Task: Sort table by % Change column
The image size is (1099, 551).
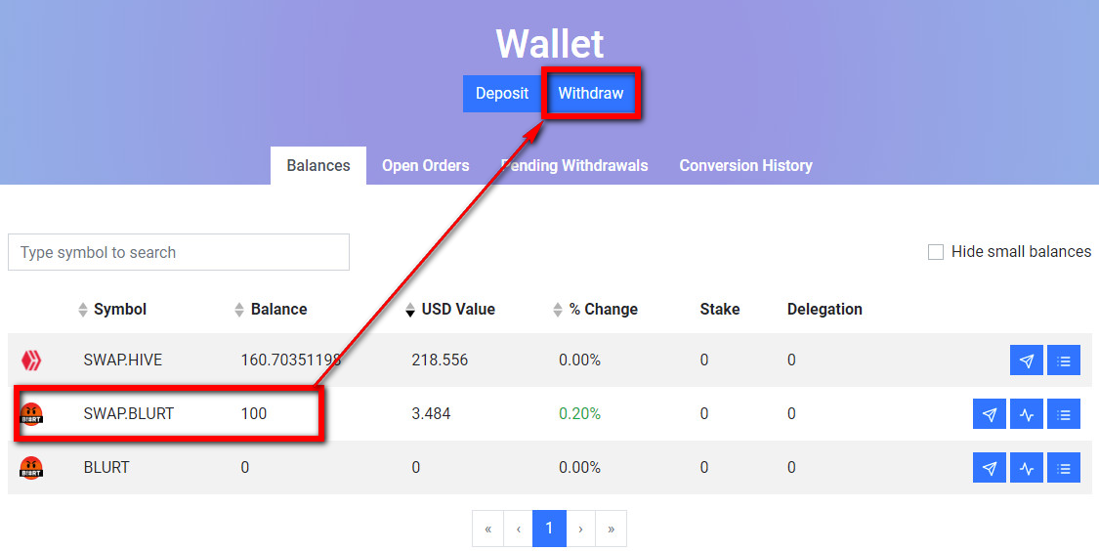Action: (595, 309)
